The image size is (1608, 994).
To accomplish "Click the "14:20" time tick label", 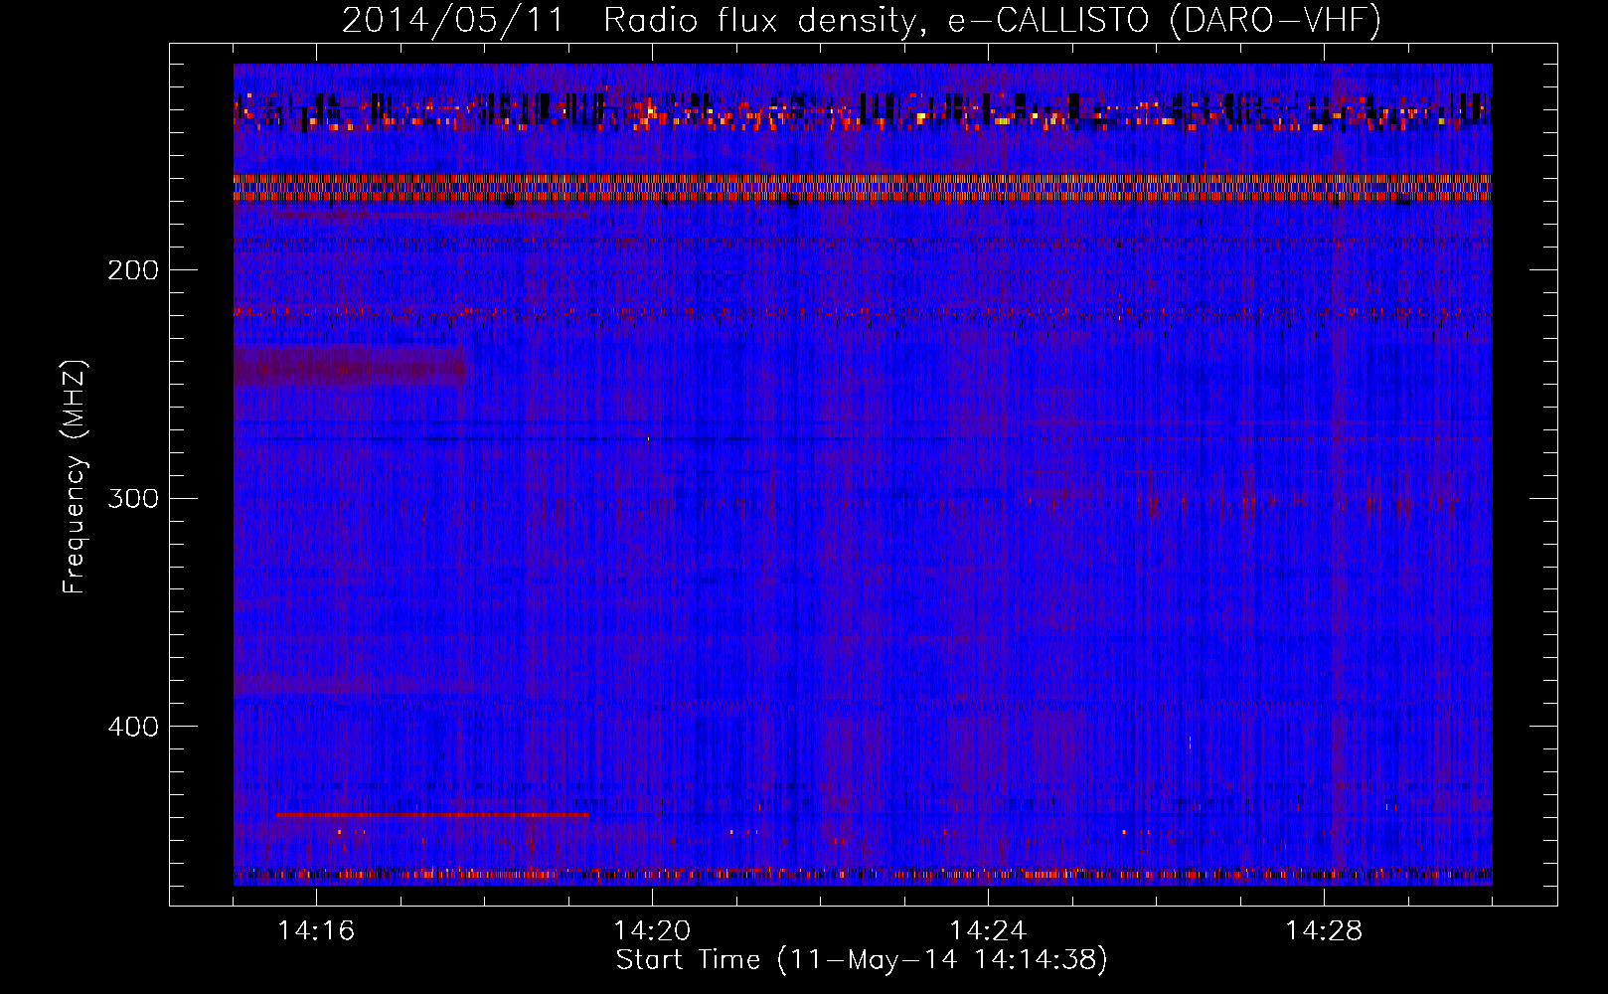I will [x=652, y=931].
